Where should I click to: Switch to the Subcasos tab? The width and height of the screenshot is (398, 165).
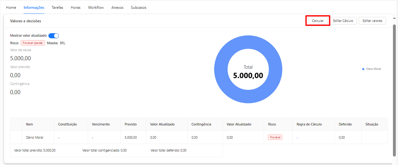[139, 8]
